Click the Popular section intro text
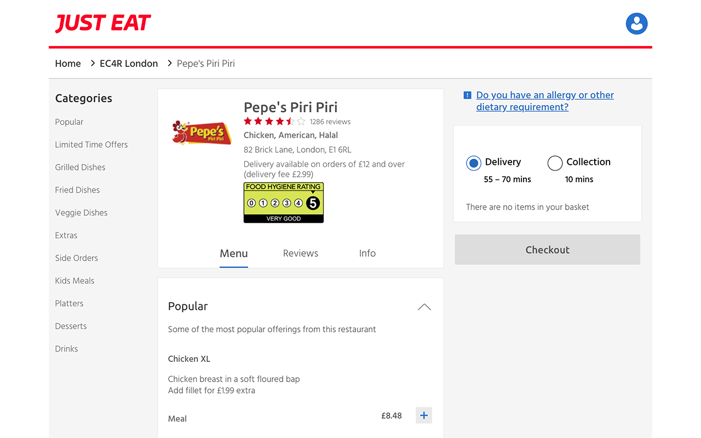 (x=272, y=330)
